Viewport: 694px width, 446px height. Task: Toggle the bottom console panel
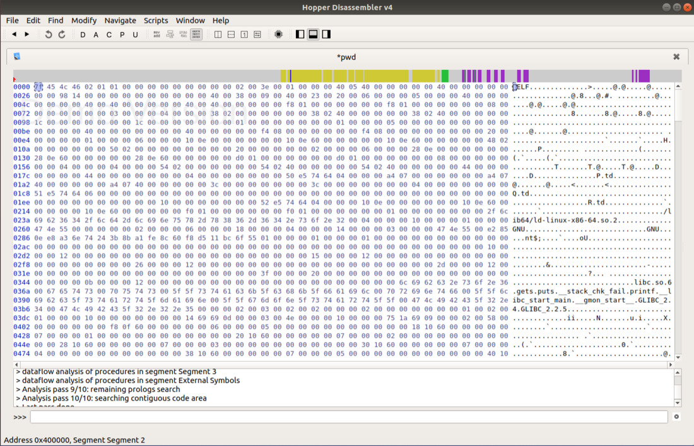[x=313, y=34]
